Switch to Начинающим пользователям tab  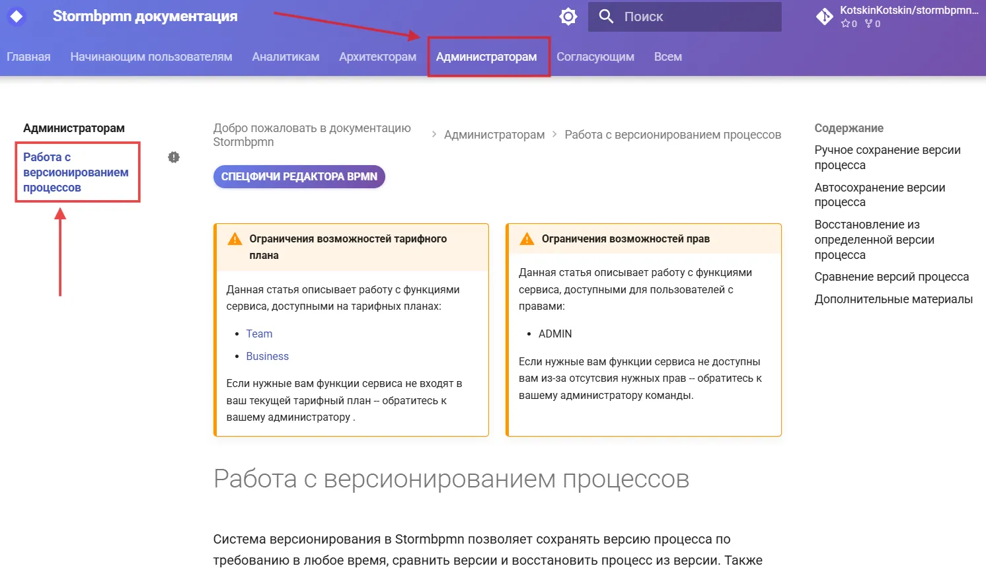(151, 57)
